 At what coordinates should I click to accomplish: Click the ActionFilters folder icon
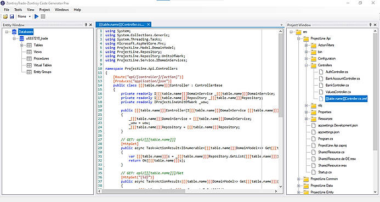click(x=314, y=45)
